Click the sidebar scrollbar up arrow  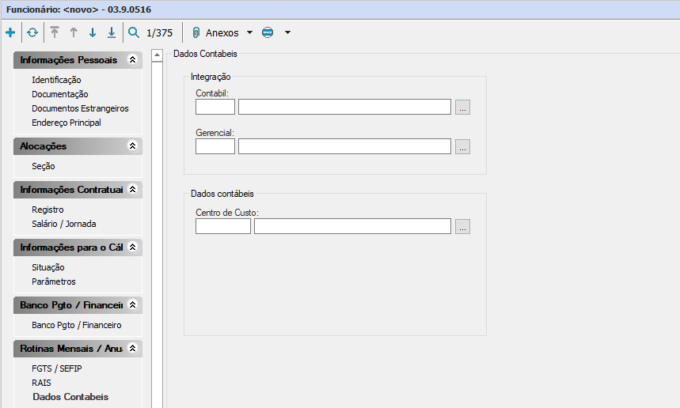coord(157,55)
